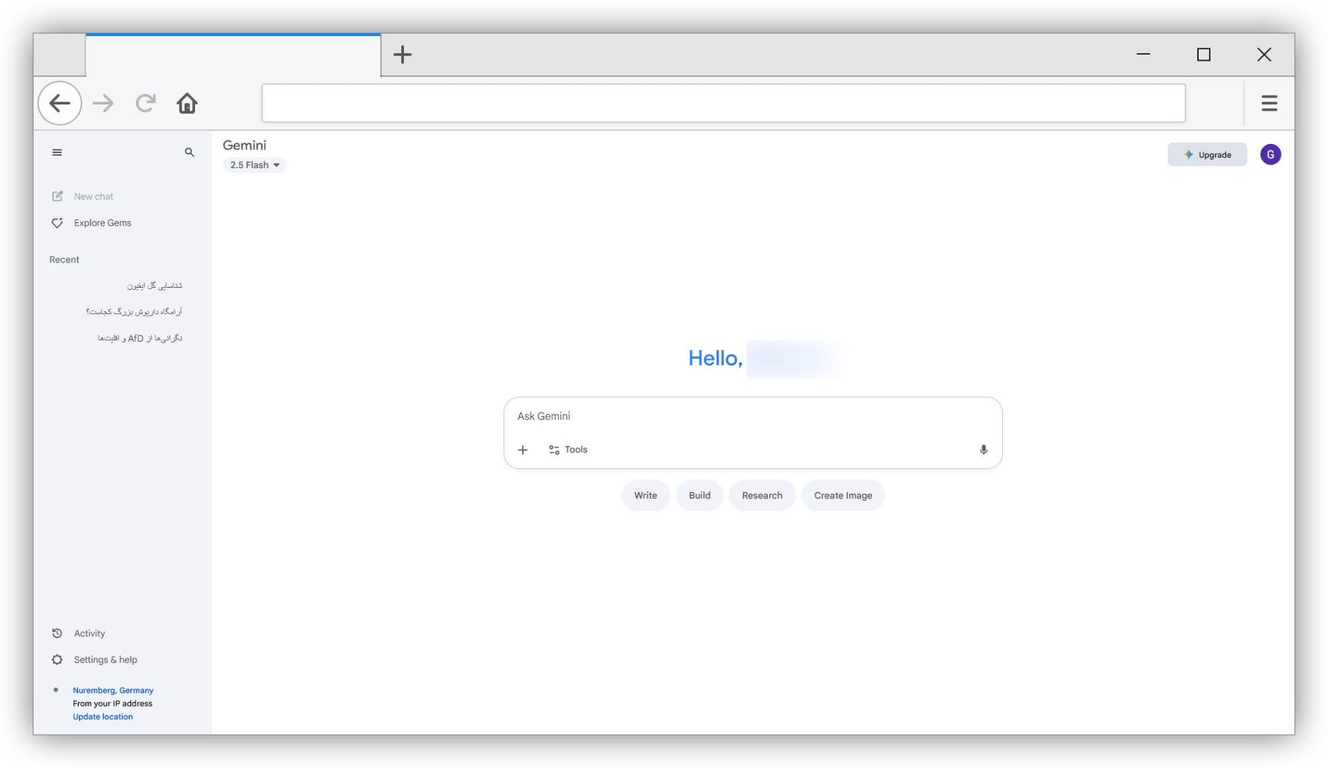Image resolution: width=1328 pixels, height=768 pixels.
Task: Open a new browser tab with the plus button
Action: 402,55
